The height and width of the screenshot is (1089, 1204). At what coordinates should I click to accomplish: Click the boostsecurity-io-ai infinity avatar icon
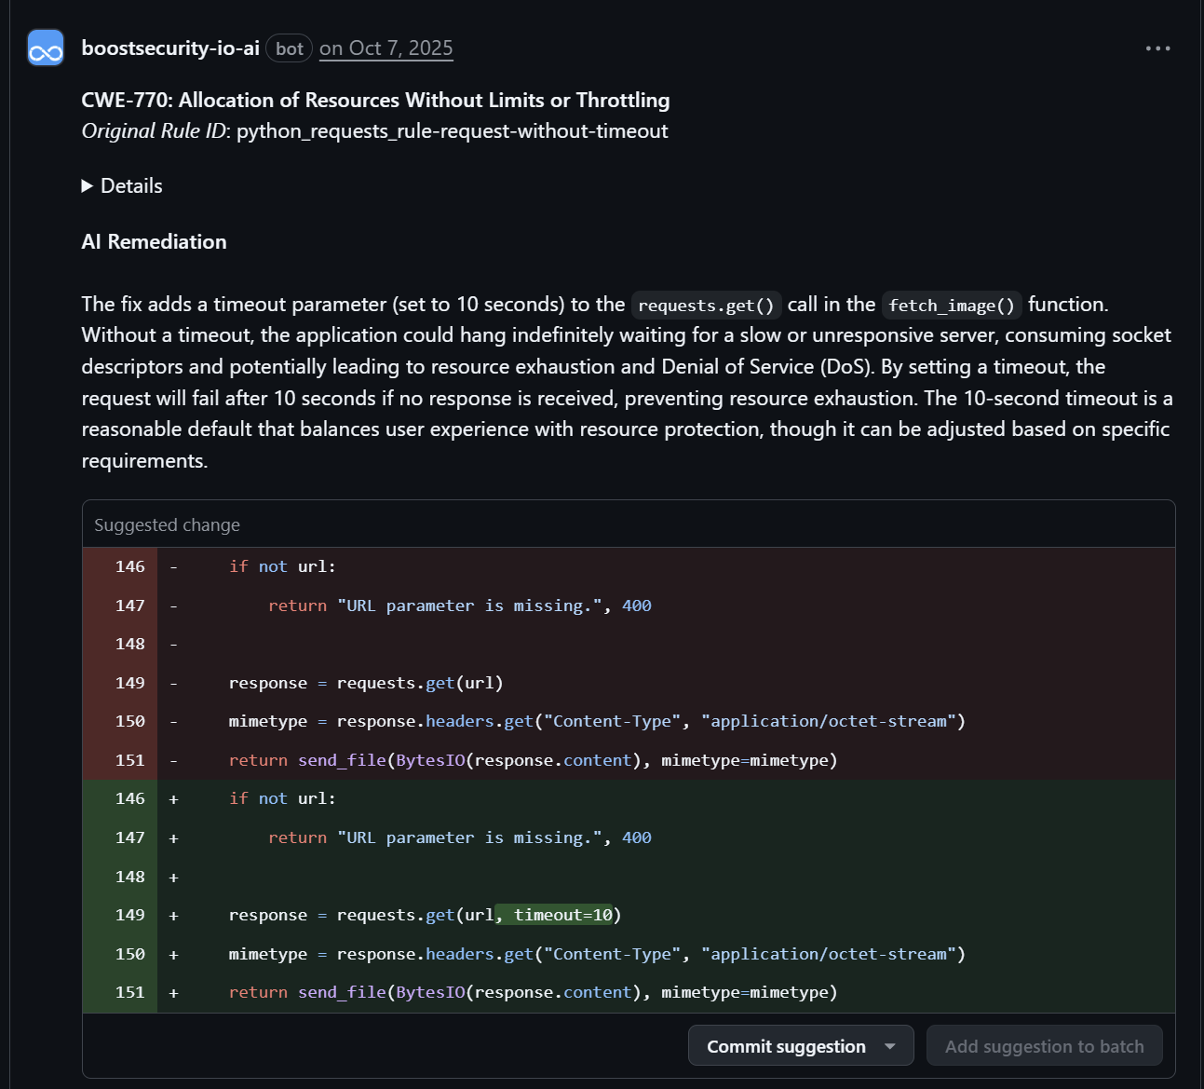pyautogui.click(x=46, y=49)
